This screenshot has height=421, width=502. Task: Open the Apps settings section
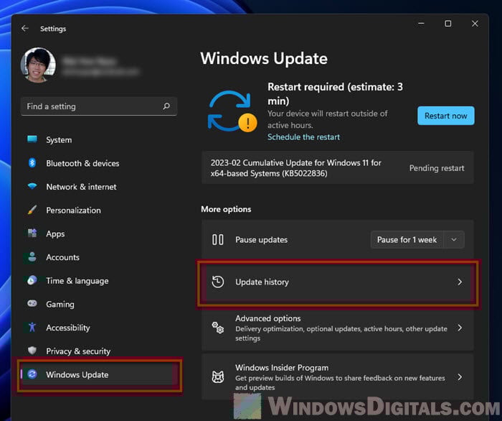pos(55,233)
